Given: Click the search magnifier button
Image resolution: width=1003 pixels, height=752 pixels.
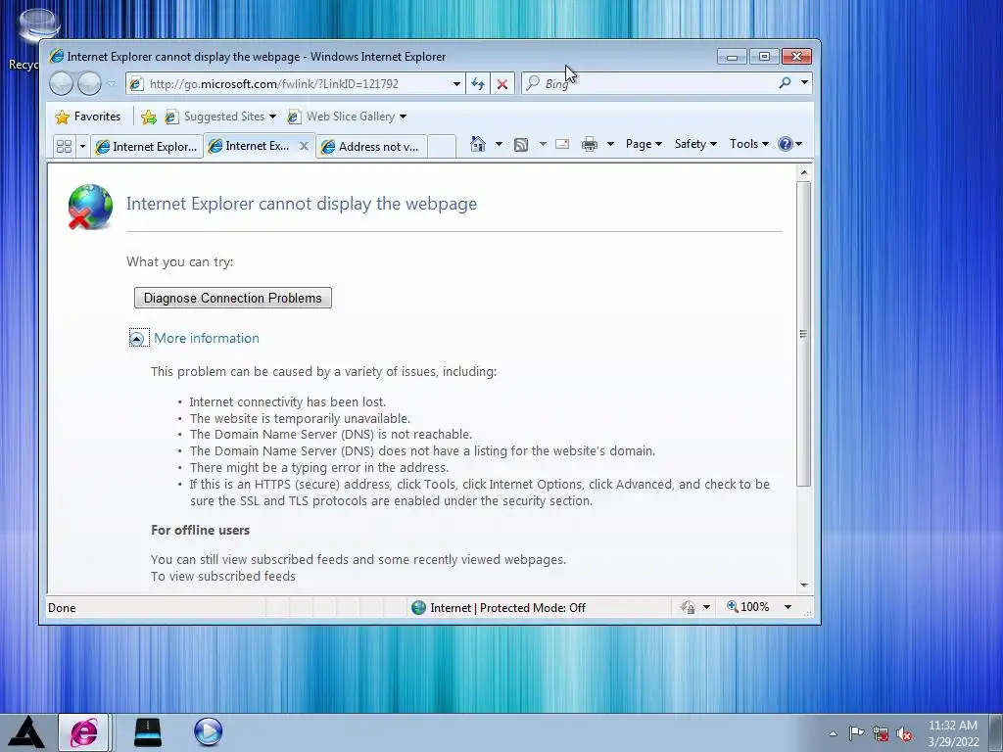Looking at the screenshot, I should click(x=785, y=82).
